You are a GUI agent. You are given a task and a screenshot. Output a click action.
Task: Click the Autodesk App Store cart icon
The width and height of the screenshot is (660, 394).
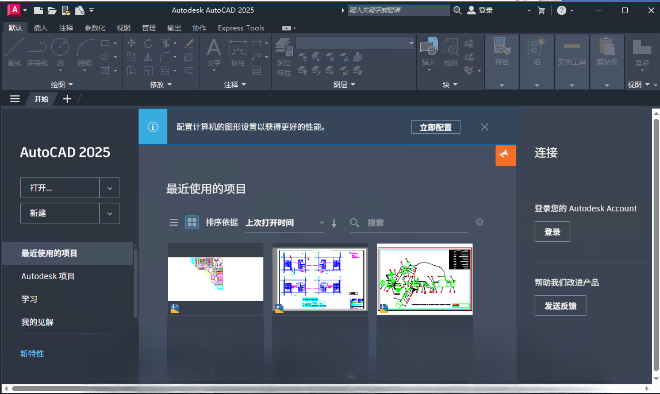point(542,10)
